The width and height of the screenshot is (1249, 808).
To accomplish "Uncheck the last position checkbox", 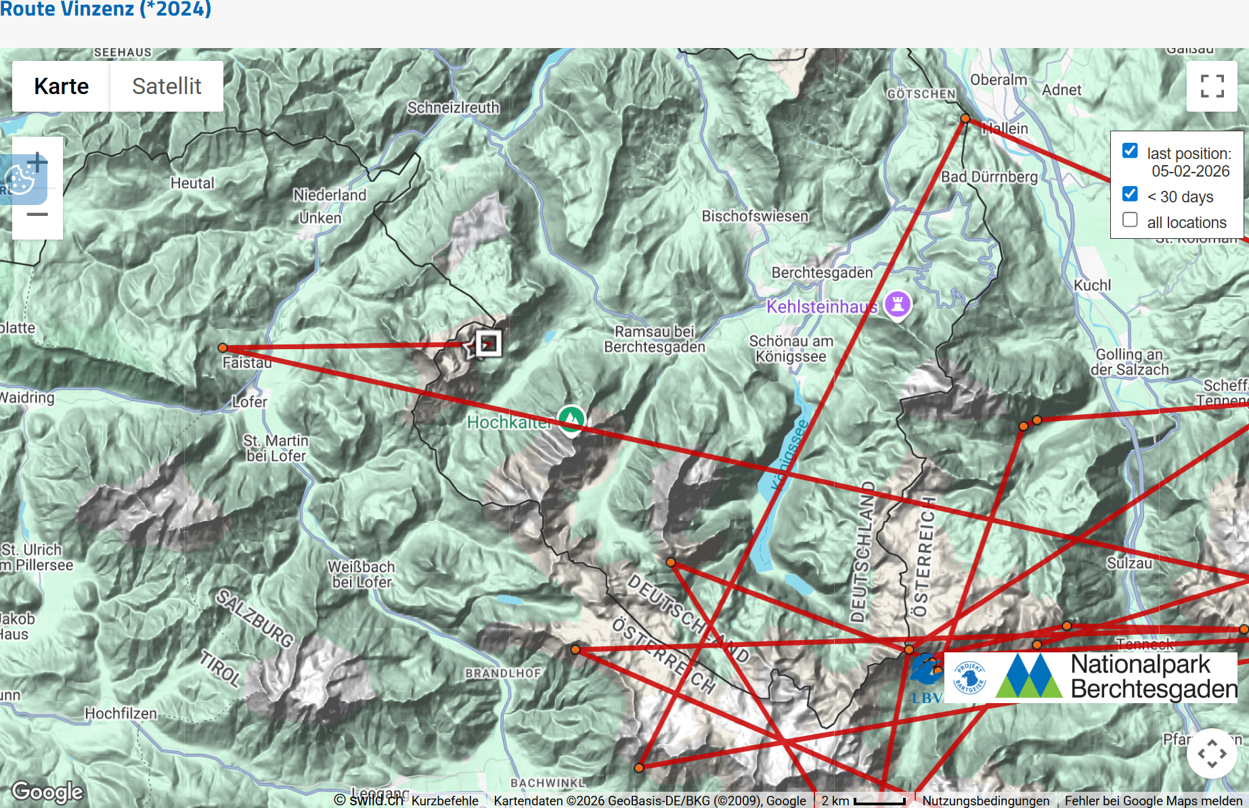I will click(1130, 151).
